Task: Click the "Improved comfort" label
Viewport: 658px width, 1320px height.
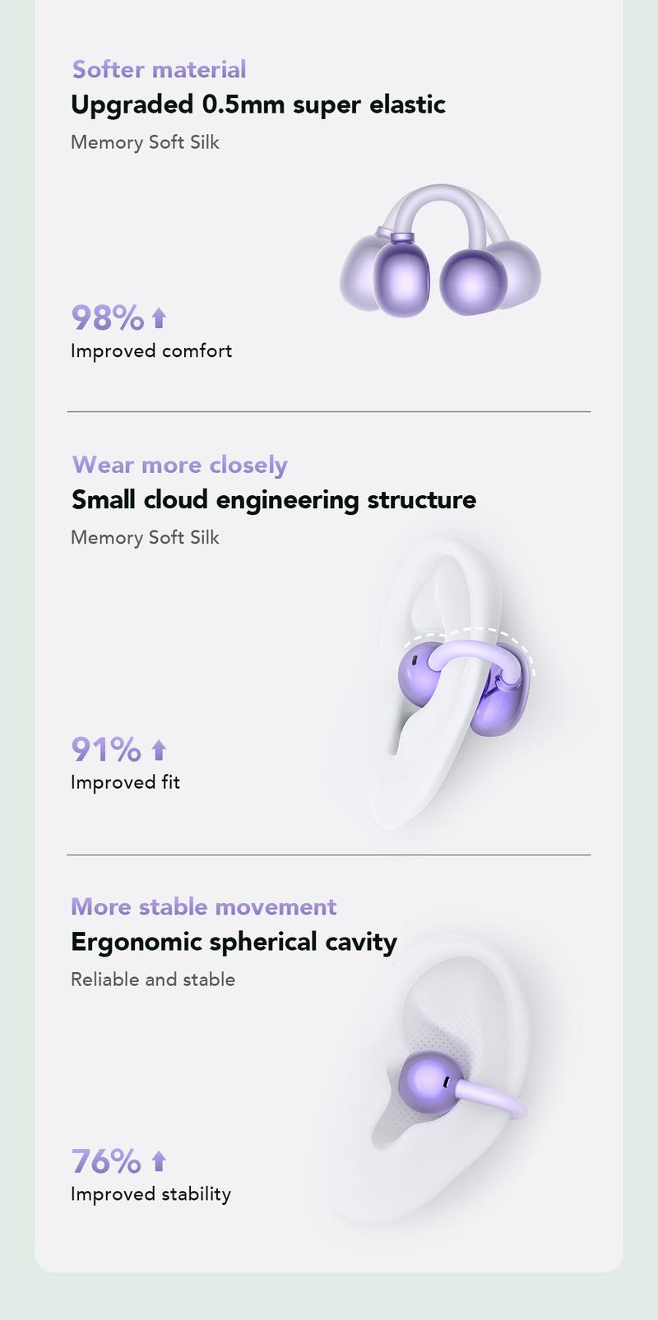Action: (151, 351)
